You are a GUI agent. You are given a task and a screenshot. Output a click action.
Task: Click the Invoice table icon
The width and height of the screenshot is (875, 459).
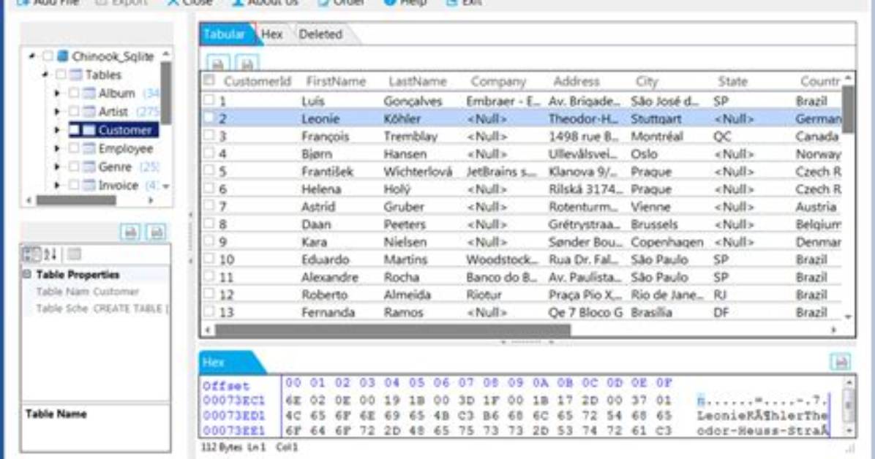[89, 185]
